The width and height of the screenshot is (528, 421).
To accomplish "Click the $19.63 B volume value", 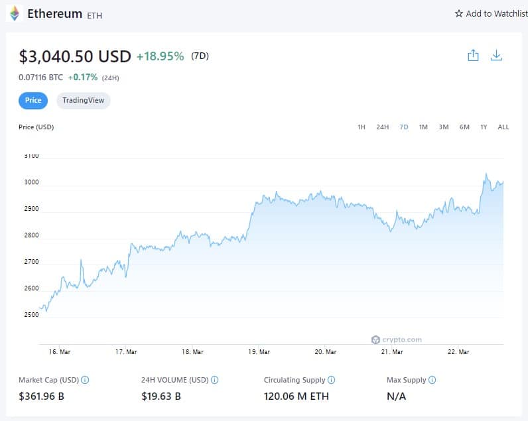I will [161, 396].
